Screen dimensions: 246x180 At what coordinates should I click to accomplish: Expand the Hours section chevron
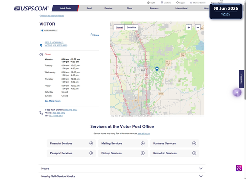click(x=201, y=169)
